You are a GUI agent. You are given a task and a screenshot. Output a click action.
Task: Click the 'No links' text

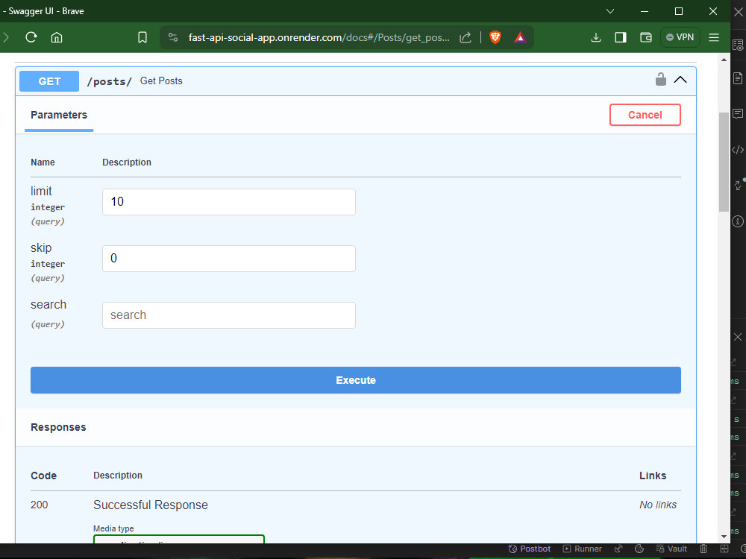click(657, 505)
